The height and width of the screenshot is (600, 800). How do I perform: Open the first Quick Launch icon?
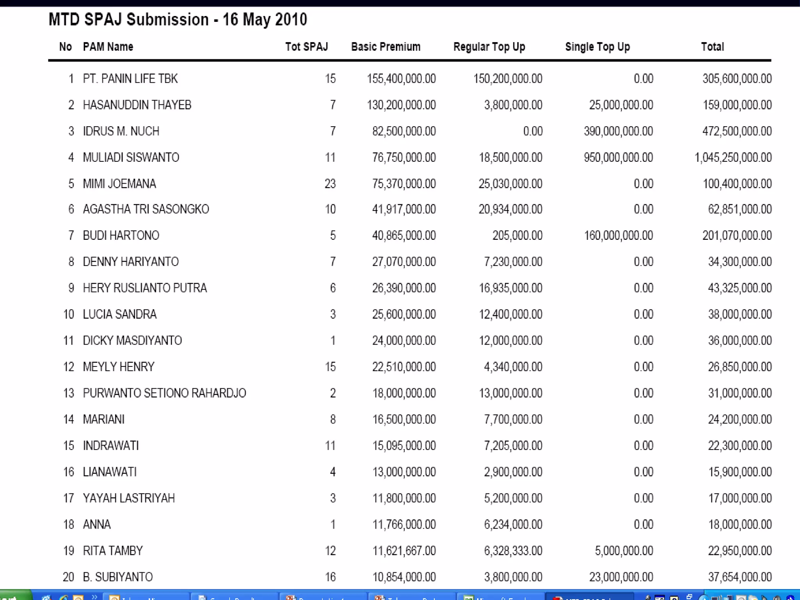(x=46, y=598)
